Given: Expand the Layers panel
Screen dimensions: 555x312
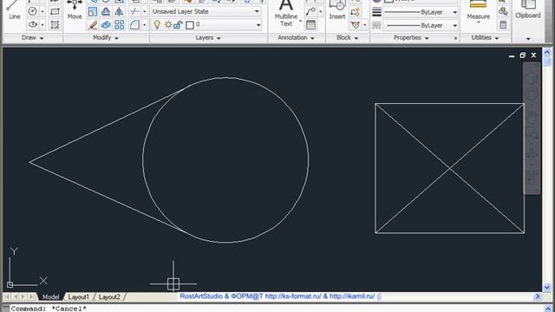Looking at the screenshot, I should click(x=208, y=37).
